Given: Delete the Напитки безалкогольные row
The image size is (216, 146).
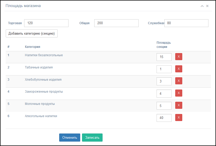Looking at the screenshot, I should [179, 57].
